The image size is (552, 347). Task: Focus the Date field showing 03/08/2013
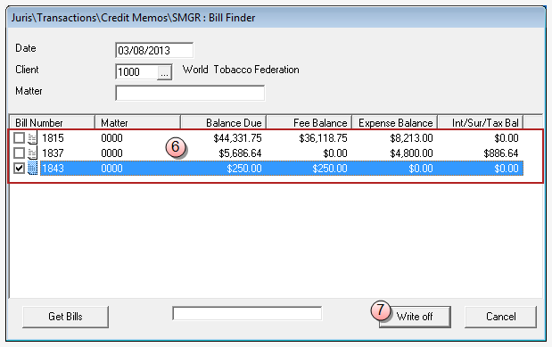click(x=154, y=50)
